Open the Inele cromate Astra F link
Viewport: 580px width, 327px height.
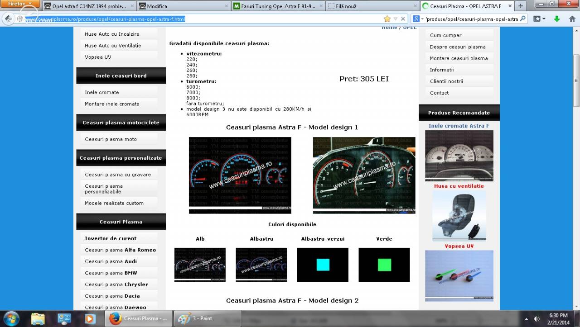[459, 126]
